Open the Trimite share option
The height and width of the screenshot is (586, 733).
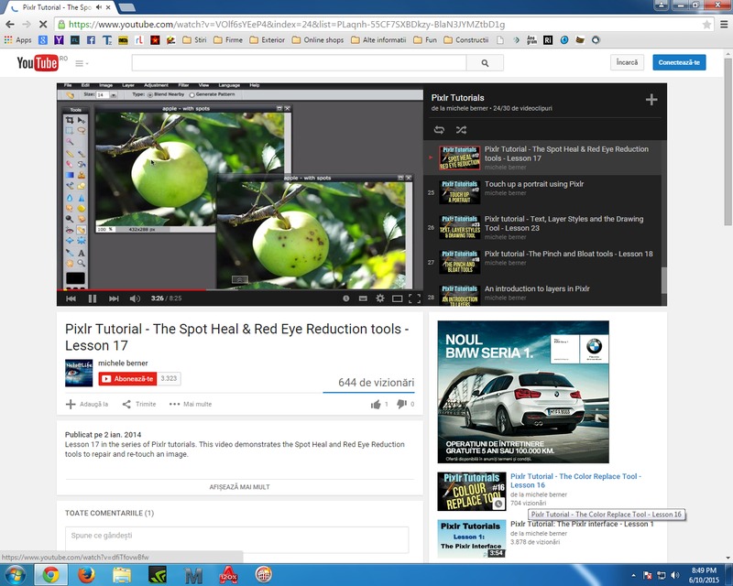coord(139,404)
